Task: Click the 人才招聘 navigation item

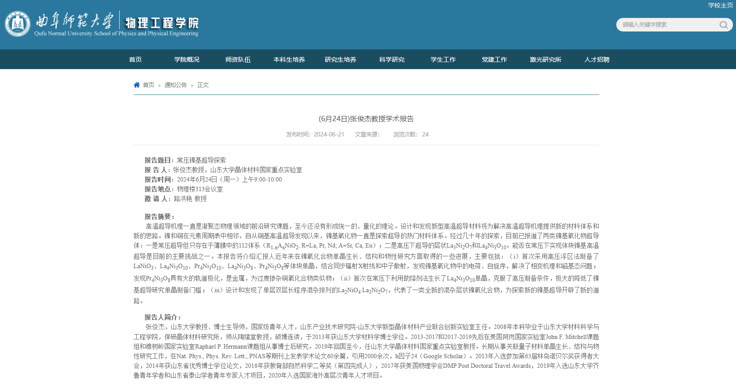Action: pyautogui.click(x=597, y=59)
